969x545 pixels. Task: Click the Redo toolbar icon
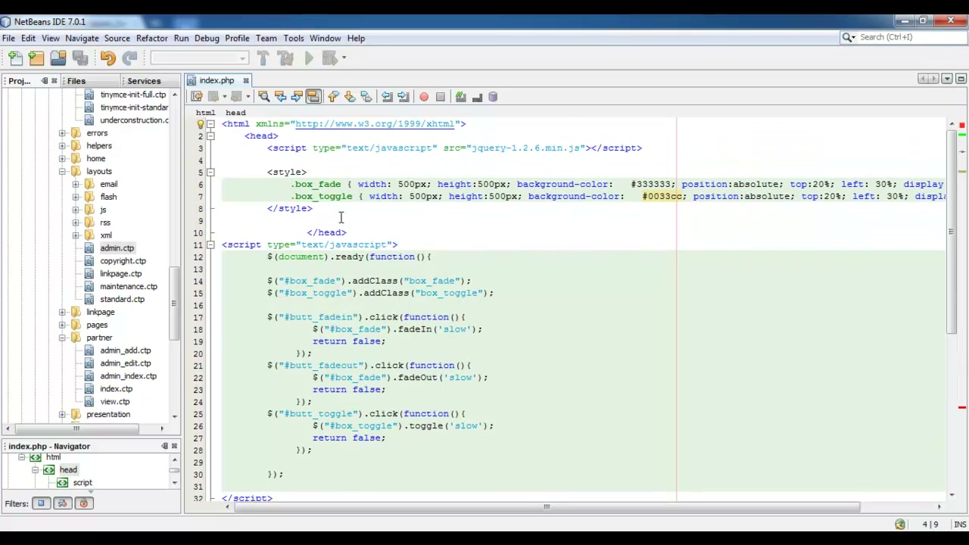(129, 58)
